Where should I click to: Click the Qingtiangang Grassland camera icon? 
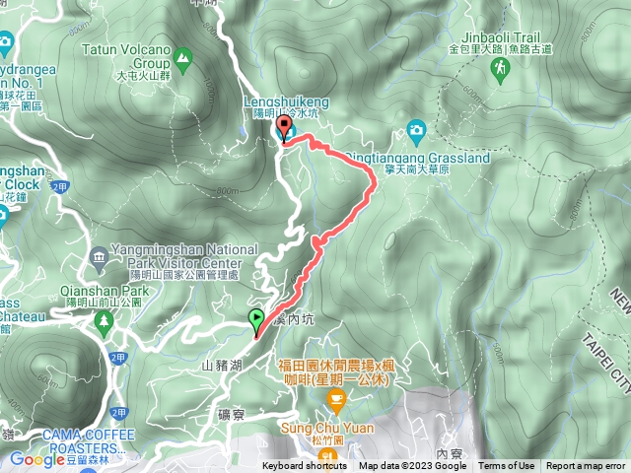416,132
